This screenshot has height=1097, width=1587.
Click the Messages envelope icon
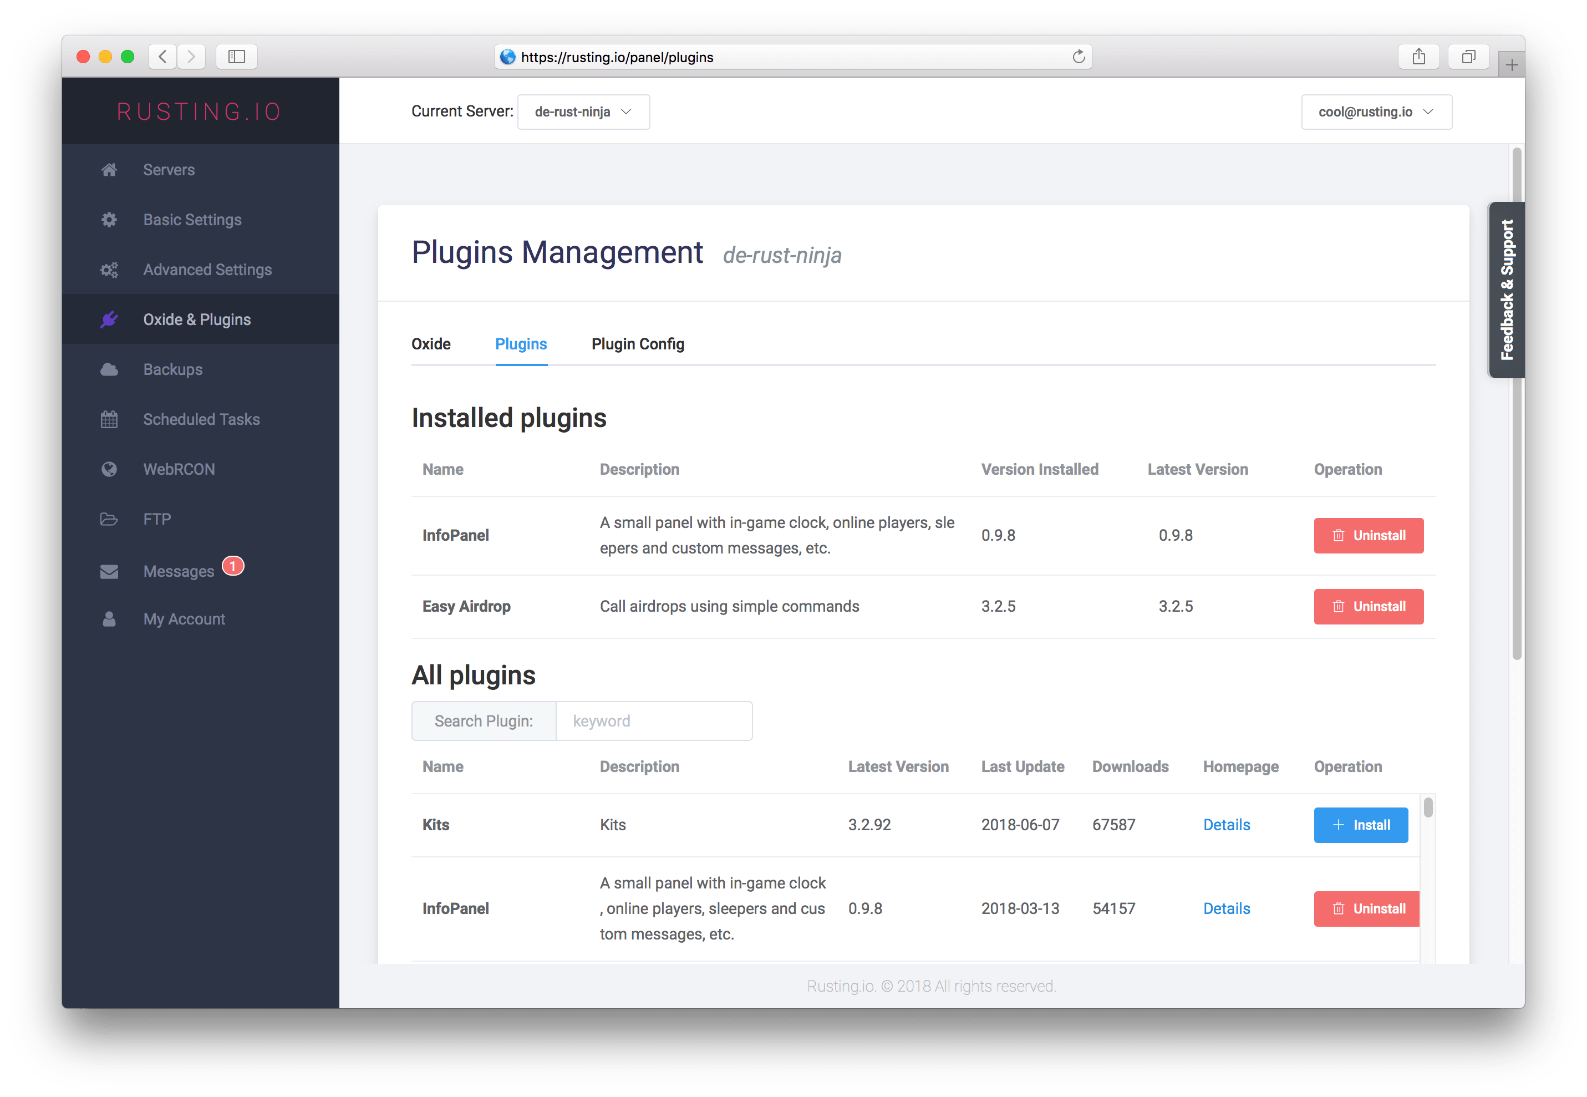[109, 572]
